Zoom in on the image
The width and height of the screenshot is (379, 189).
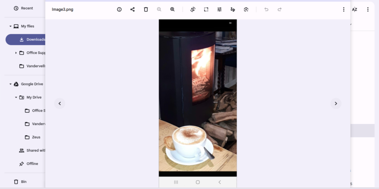[x=172, y=9]
